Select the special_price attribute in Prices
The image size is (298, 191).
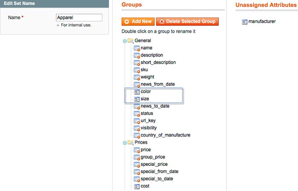click(x=154, y=164)
